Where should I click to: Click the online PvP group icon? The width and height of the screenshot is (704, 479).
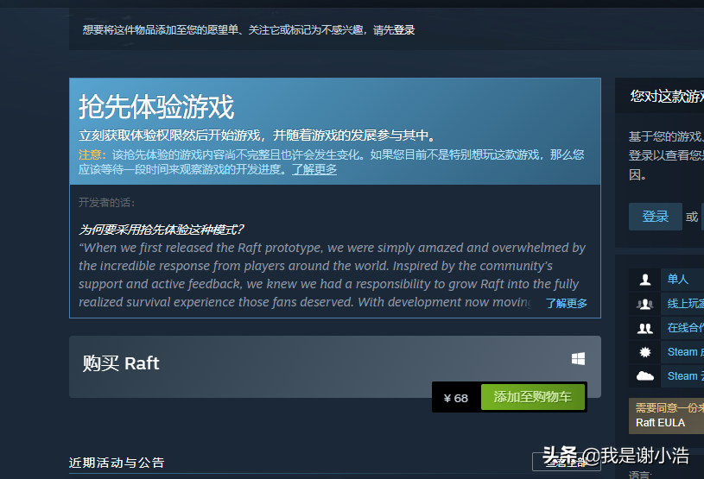645,305
